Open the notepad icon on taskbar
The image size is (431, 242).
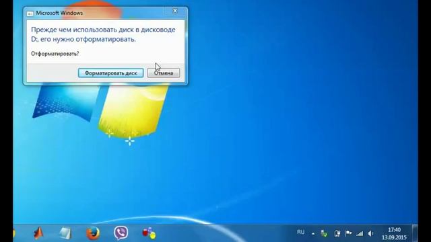pyautogui.click(x=66, y=233)
